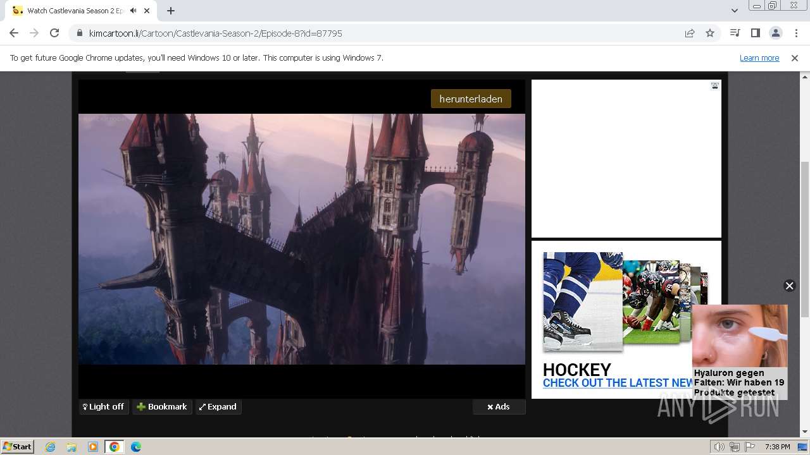This screenshot has width=810, height=455.
Task: Reload the current page
Action: pyautogui.click(x=54, y=33)
